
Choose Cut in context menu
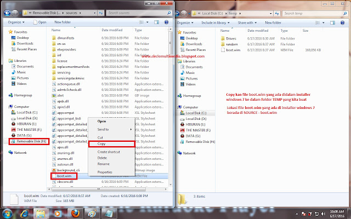click(x=100, y=137)
